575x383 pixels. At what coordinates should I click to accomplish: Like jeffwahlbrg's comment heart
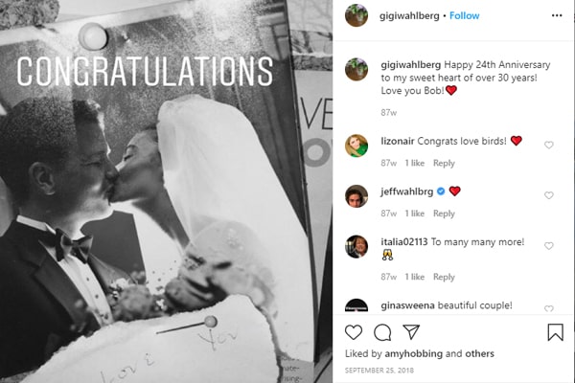tap(548, 195)
